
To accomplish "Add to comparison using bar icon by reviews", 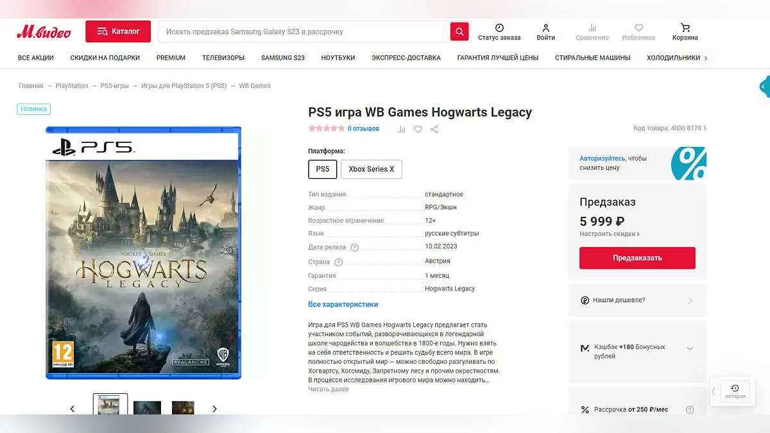I will point(402,129).
